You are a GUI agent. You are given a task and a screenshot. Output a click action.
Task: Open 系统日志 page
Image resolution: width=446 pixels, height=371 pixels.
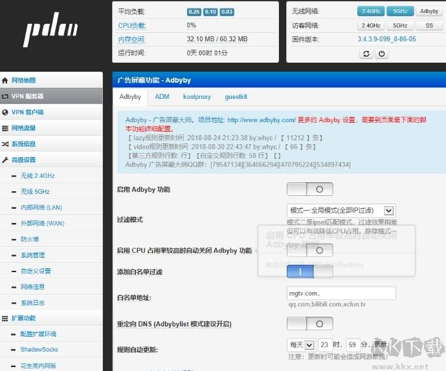(x=32, y=303)
